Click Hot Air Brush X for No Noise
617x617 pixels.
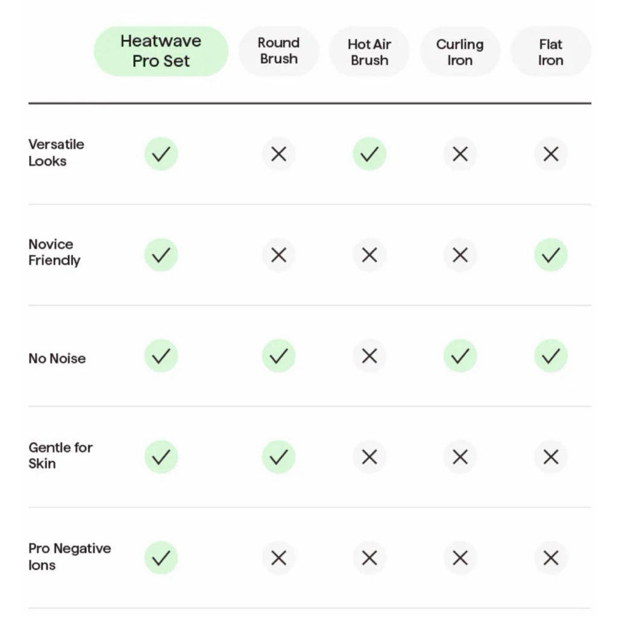pyautogui.click(x=369, y=356)
